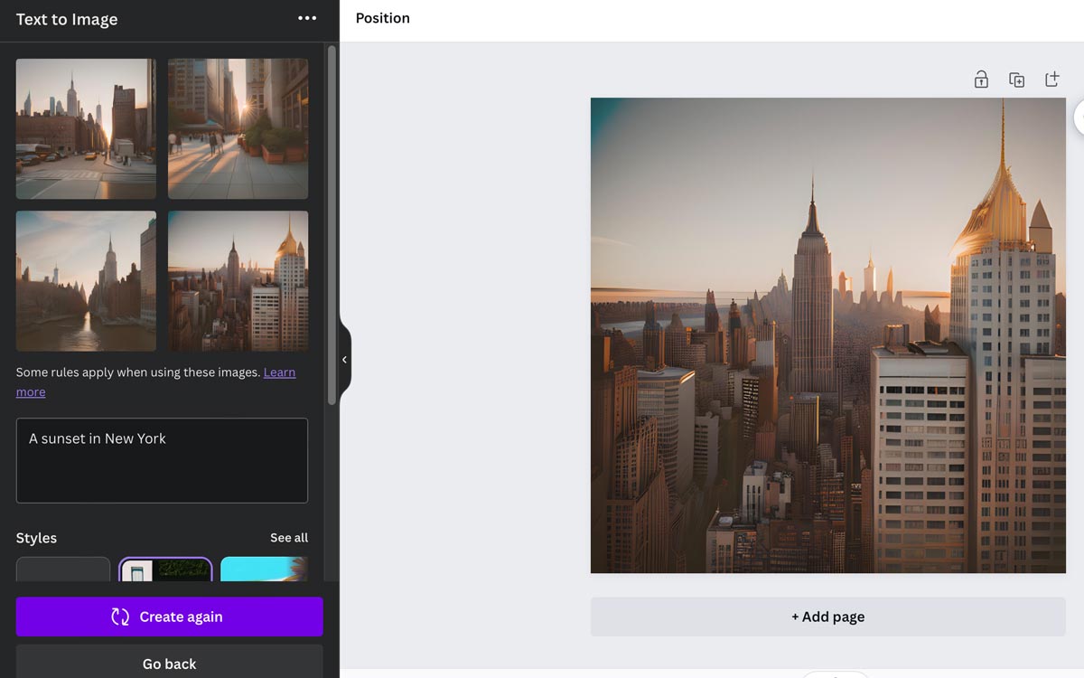Choose the cyan-colored style tile
1084x678 pixels.
point(264,570)
